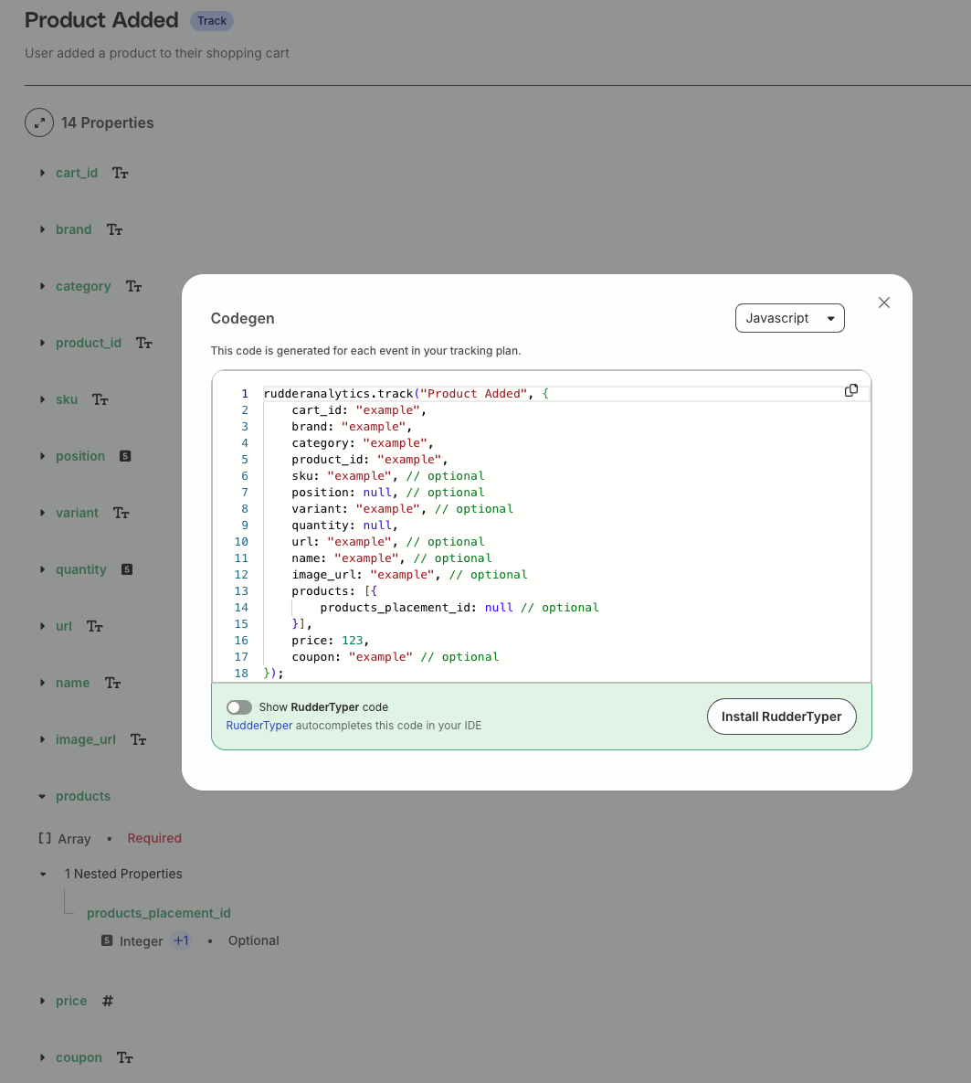This screenshot has width=971, height=1083.
Task: Select the products_placement_id nested property
Action: [159, 913]
